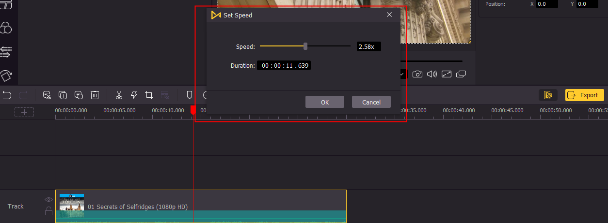Toggle the track visibility eye icon
Image resolution: width=608 pixels, height=223 pixels.
tap(48, 199)
